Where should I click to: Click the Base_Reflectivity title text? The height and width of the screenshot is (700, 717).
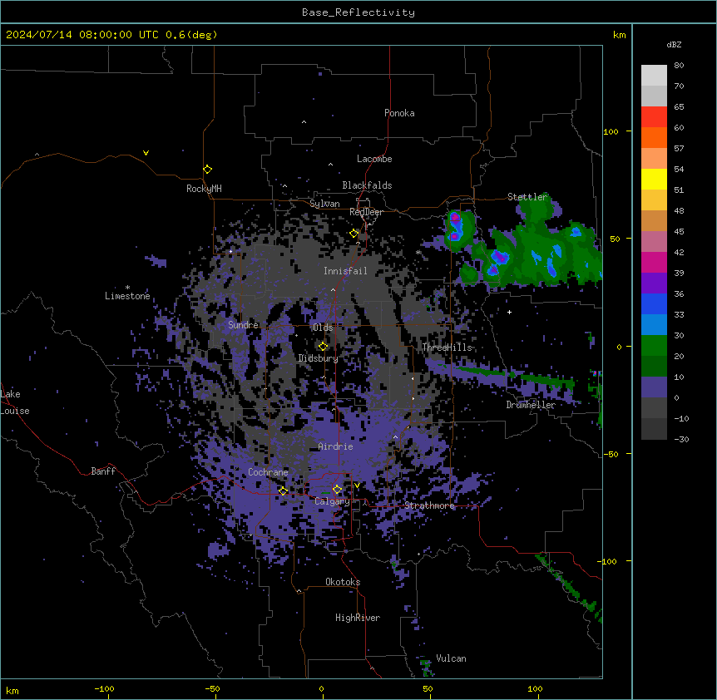click(x=358, y=12)
